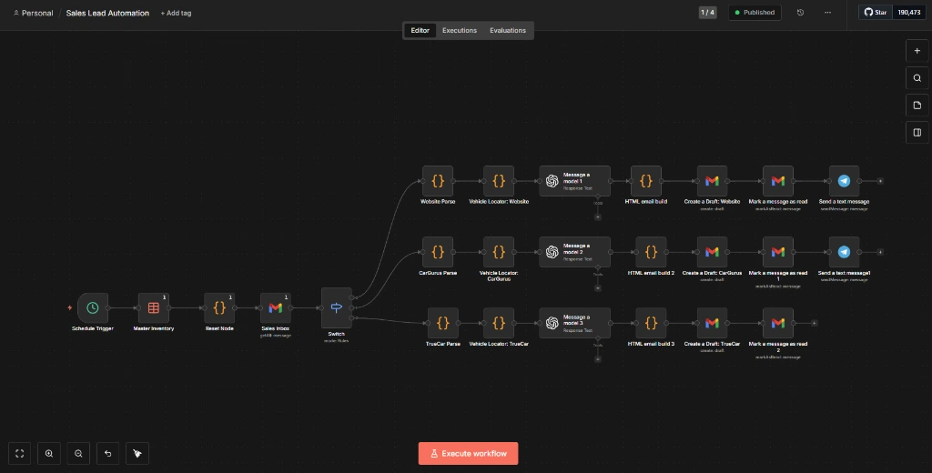This screenshot has height=473, width=932.
Task: Select the Send a text message Telegram node
Action: pos(844,181)
